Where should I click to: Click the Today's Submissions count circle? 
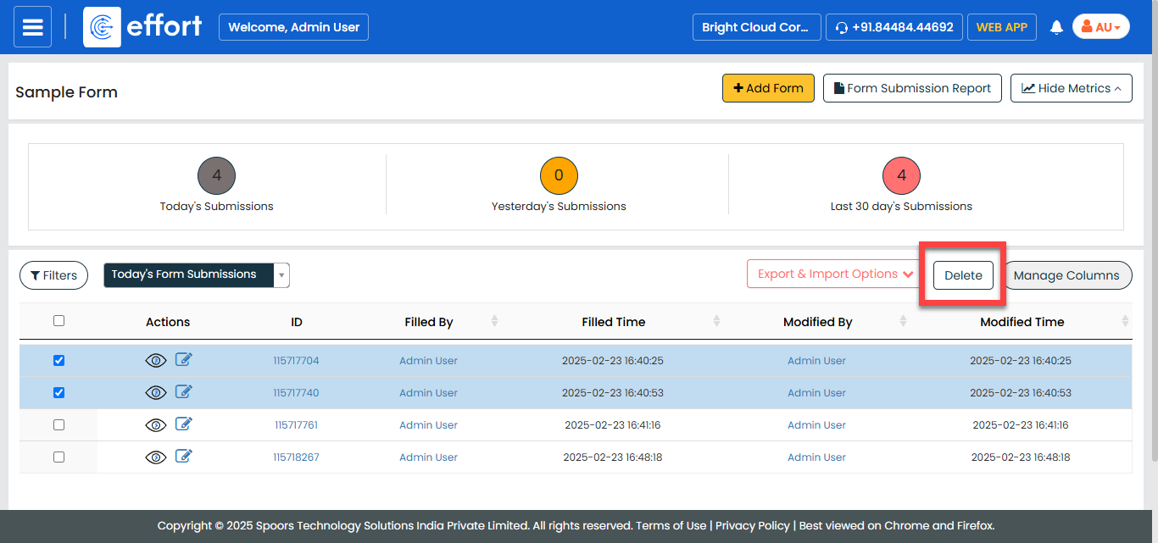click(x=216, y=176)
